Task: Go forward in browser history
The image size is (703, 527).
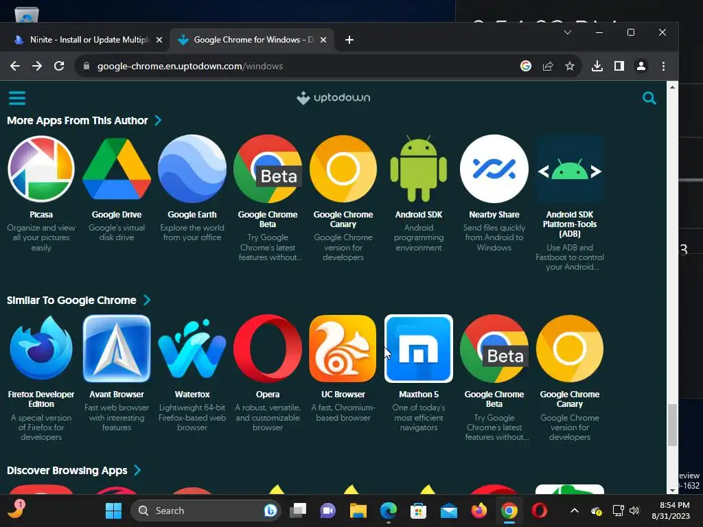Action: tap(37, 67)
